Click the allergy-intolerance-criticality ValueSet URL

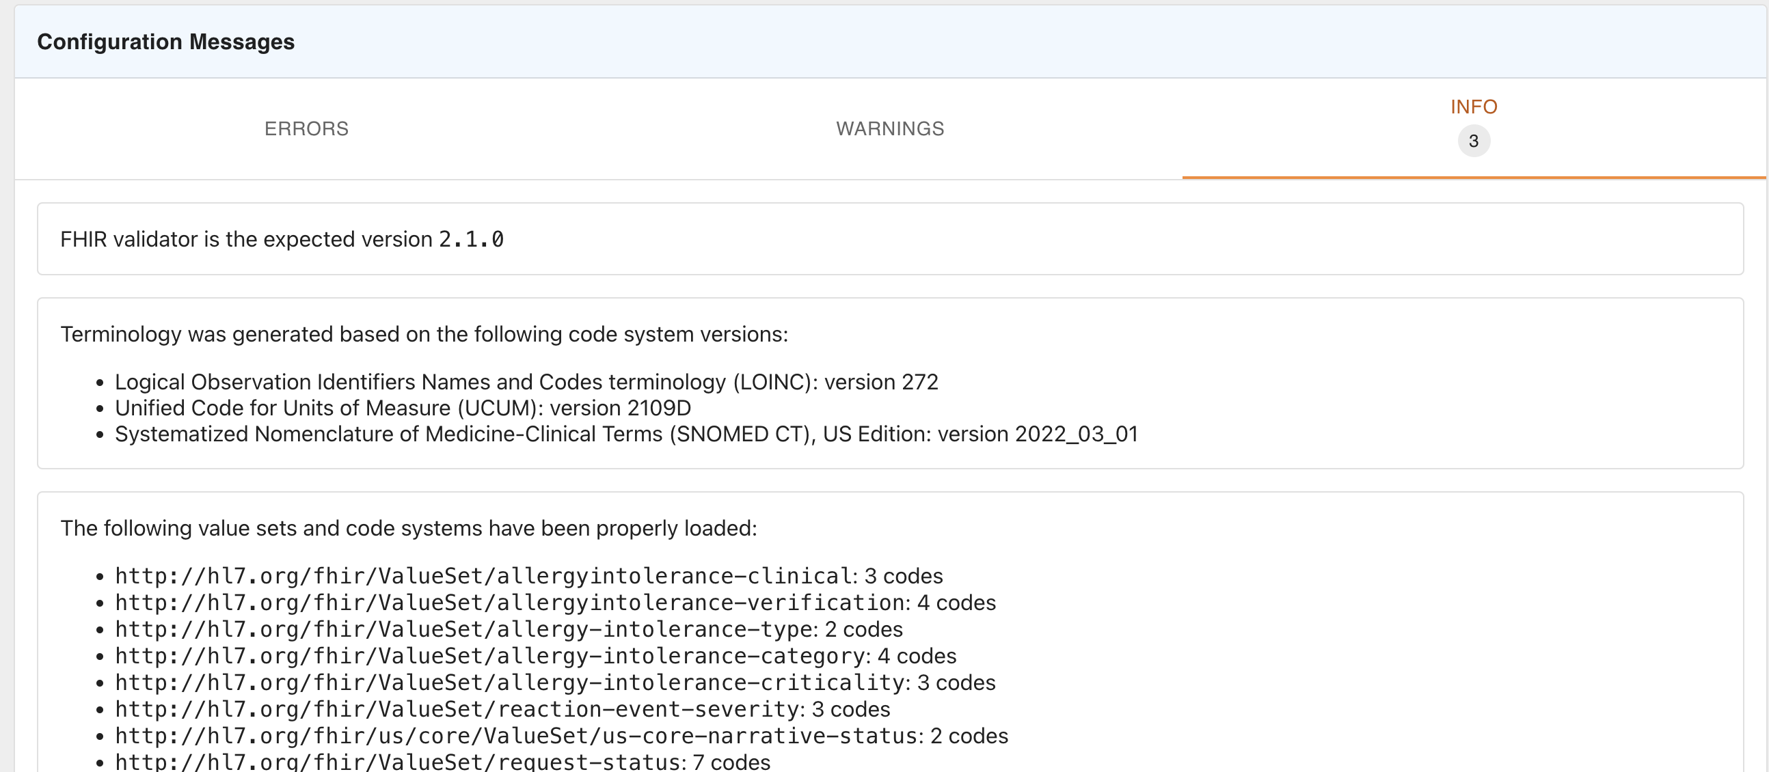(x=510, y=683)
